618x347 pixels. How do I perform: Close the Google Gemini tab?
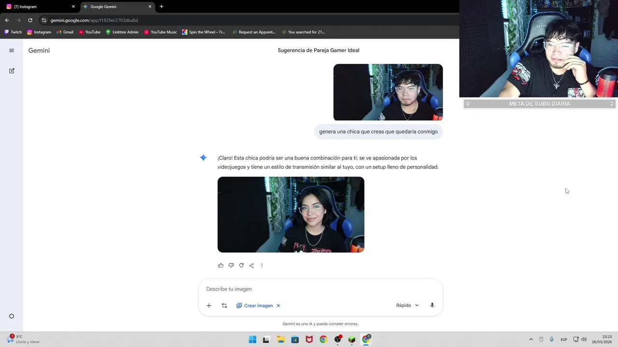(150, 7)
